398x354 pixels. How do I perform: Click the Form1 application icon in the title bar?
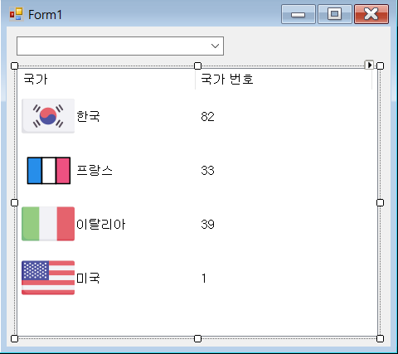(x=16, y=14)
